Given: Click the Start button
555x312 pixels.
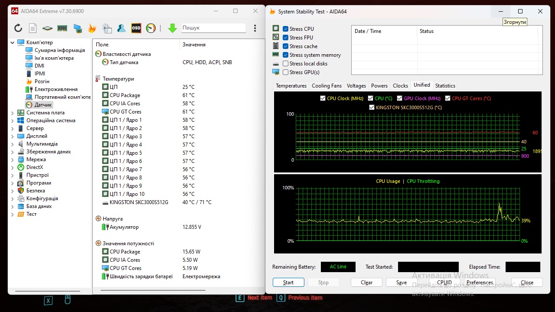Looking at the screenshot, I should pos(288,283).
